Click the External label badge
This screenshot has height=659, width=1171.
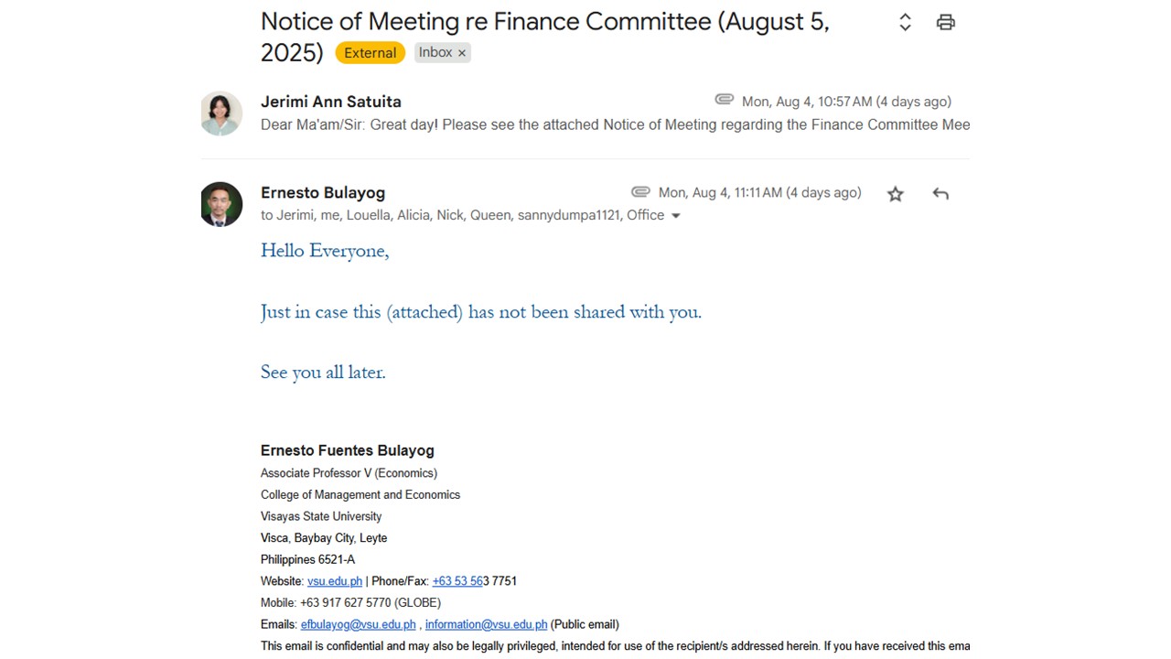pos(370,53)
